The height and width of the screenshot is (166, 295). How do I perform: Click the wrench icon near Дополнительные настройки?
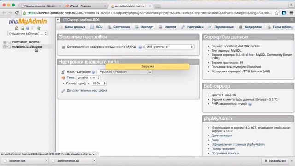click(x=63, y=91)
